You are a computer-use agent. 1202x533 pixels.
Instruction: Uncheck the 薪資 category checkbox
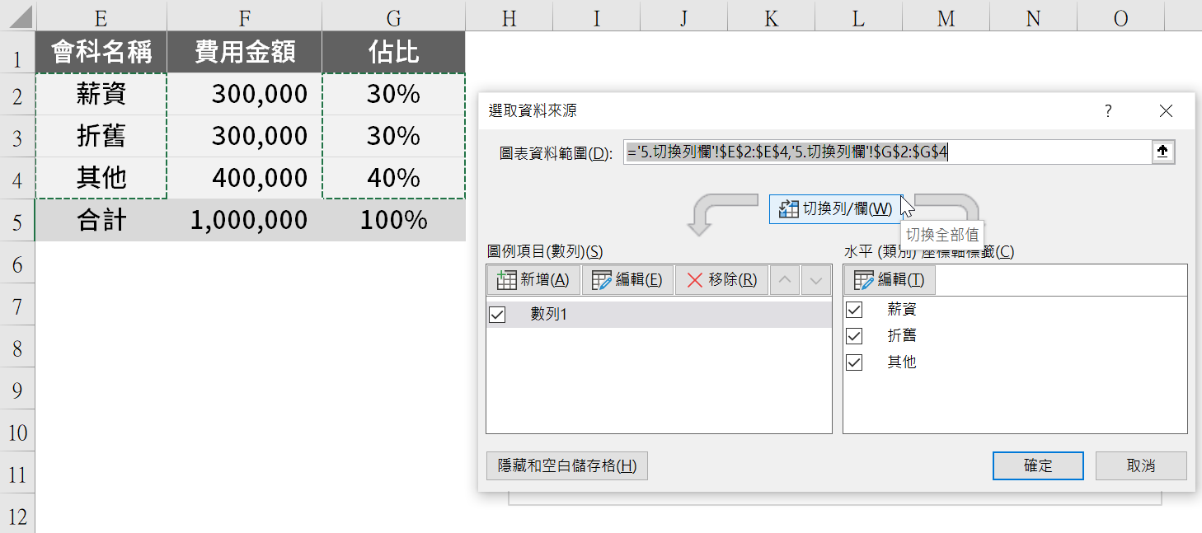coord(854,310)
